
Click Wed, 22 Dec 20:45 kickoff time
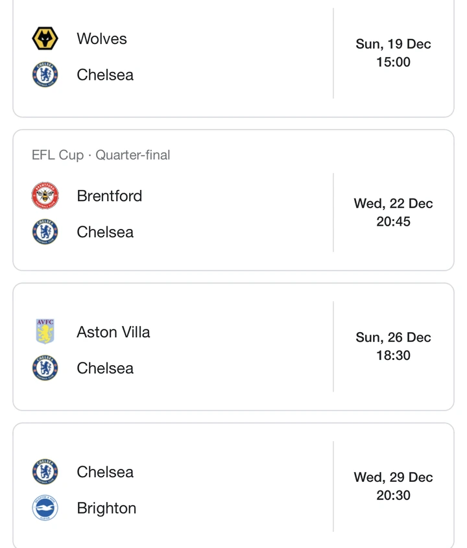pyautogui.click(x=393, y=212)
